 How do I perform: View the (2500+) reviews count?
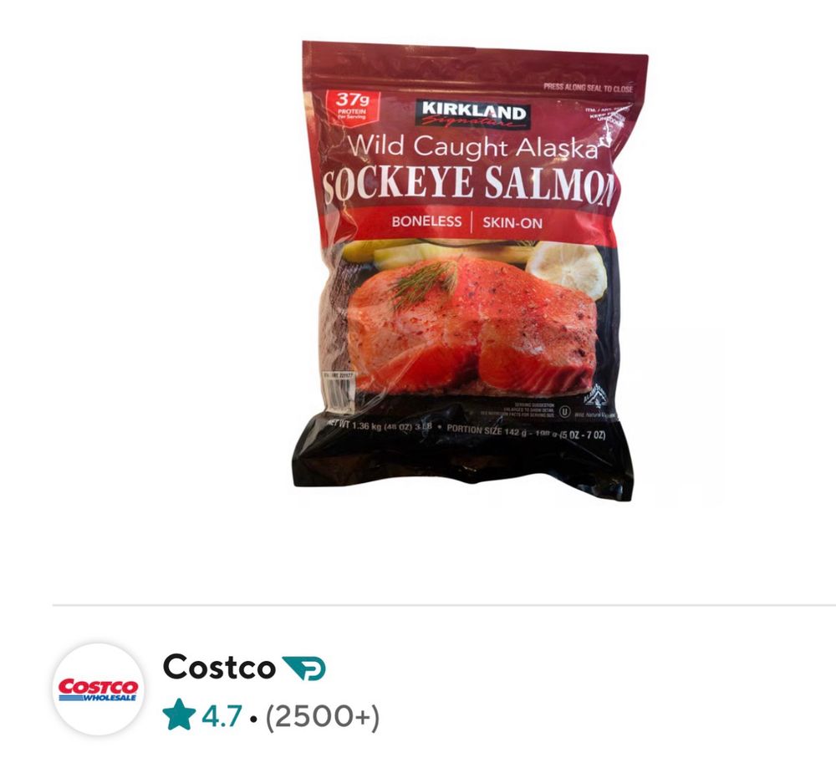coord(323,716)
